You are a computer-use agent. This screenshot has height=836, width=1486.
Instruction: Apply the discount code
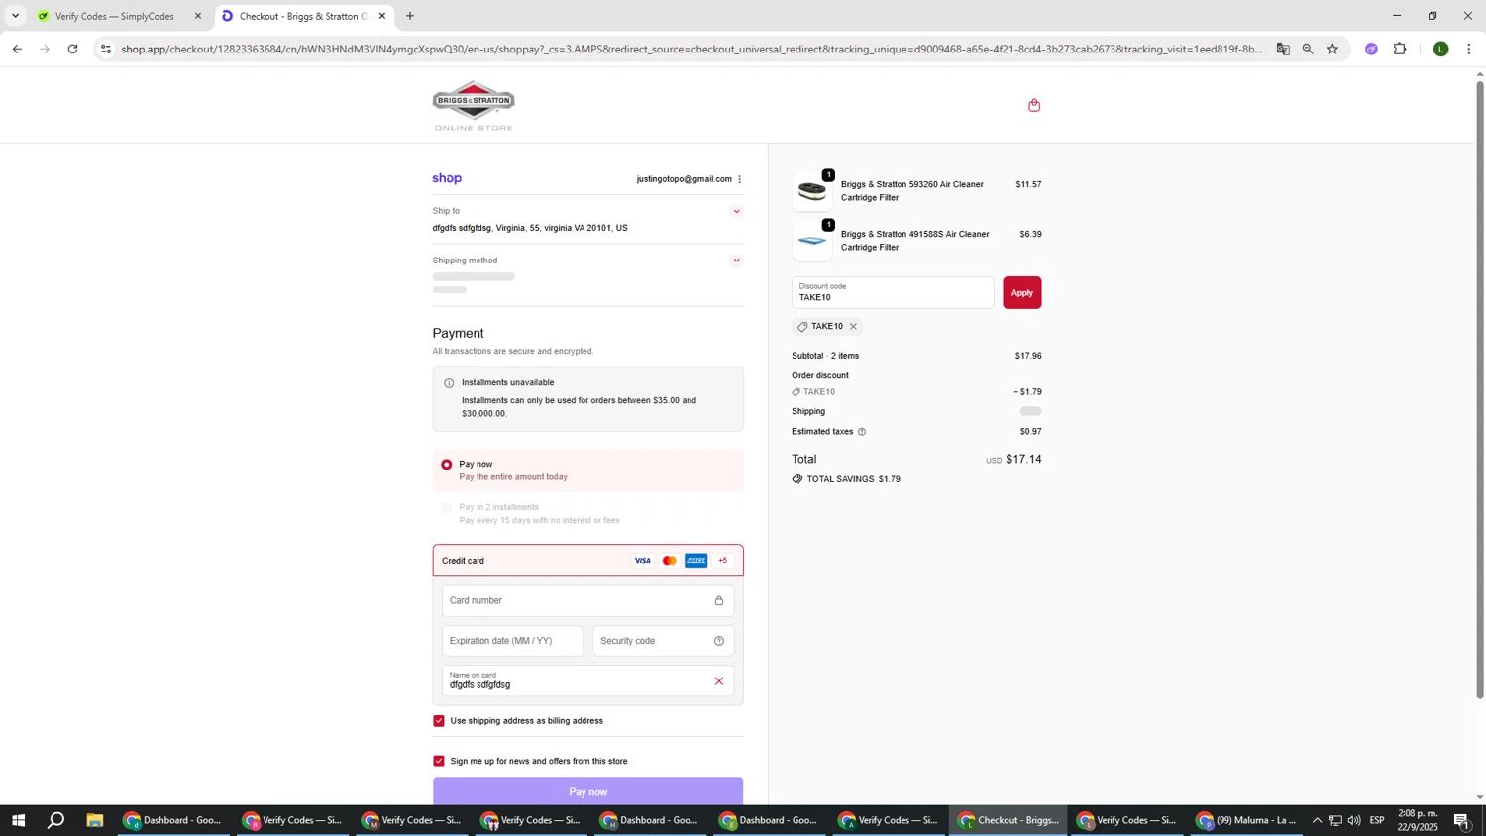(1021, 292)
